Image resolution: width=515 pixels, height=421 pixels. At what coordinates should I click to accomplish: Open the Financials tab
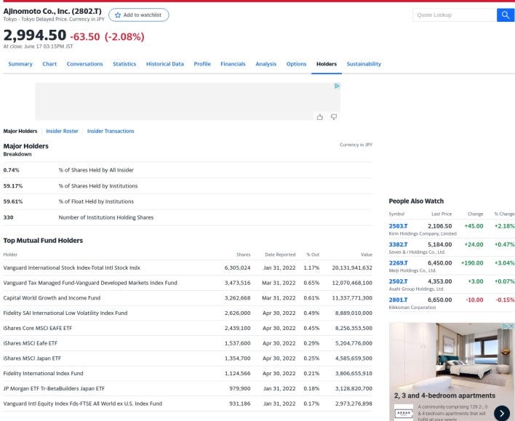(x=233, y=64)
